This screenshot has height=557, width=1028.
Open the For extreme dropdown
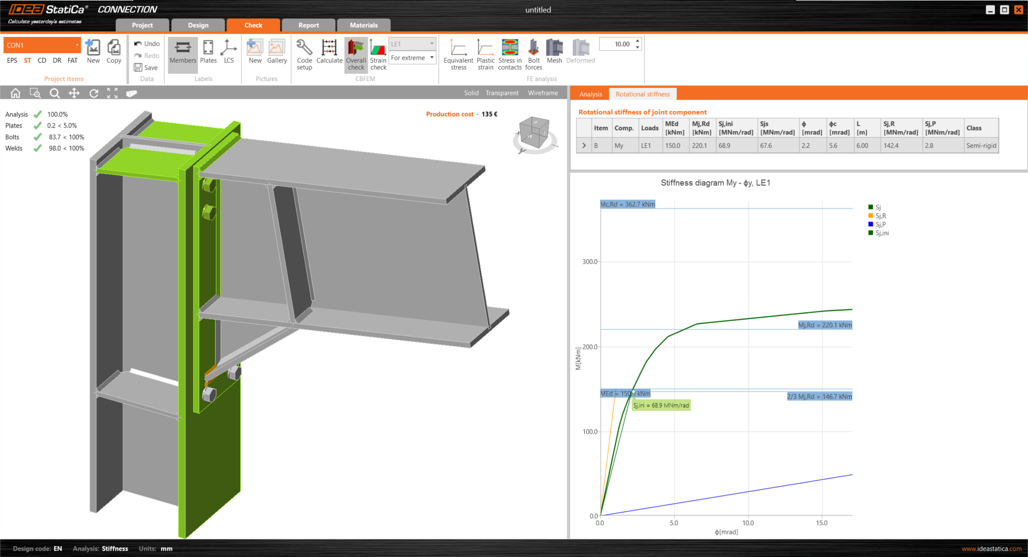click(x=412, y=58)
